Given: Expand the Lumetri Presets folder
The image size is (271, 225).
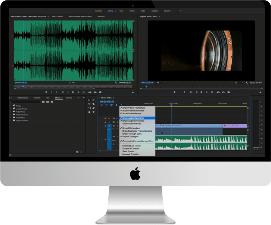Looking at the screenshot, I should pyautogui.click(x=11, y=109).
